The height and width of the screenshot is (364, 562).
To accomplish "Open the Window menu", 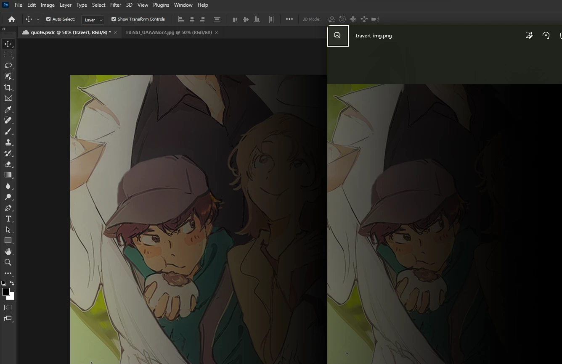I will [183, 5].
